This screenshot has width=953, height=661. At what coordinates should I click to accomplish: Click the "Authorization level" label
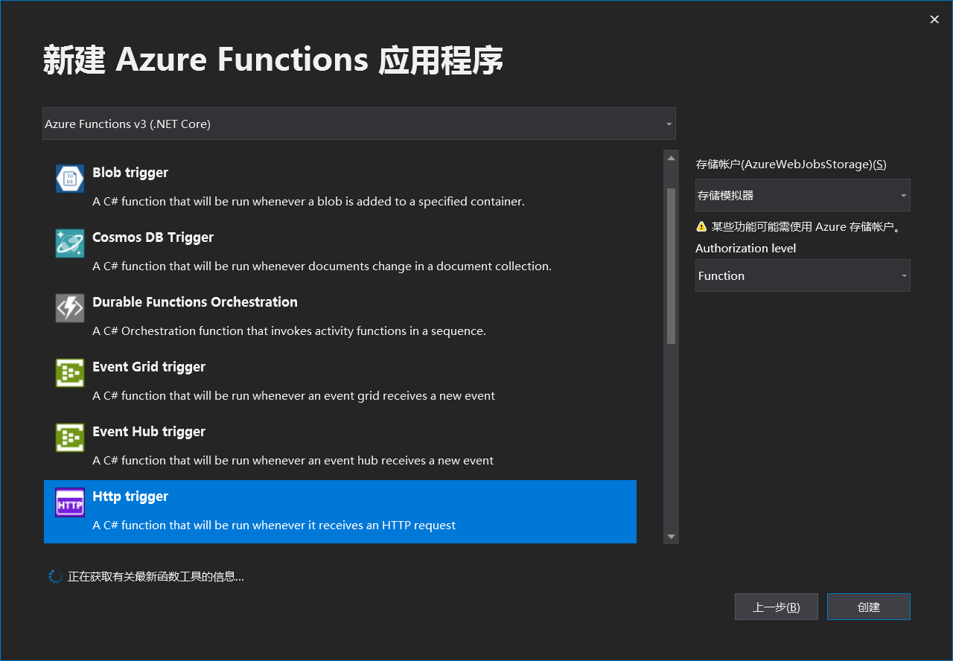pos(745,249)
